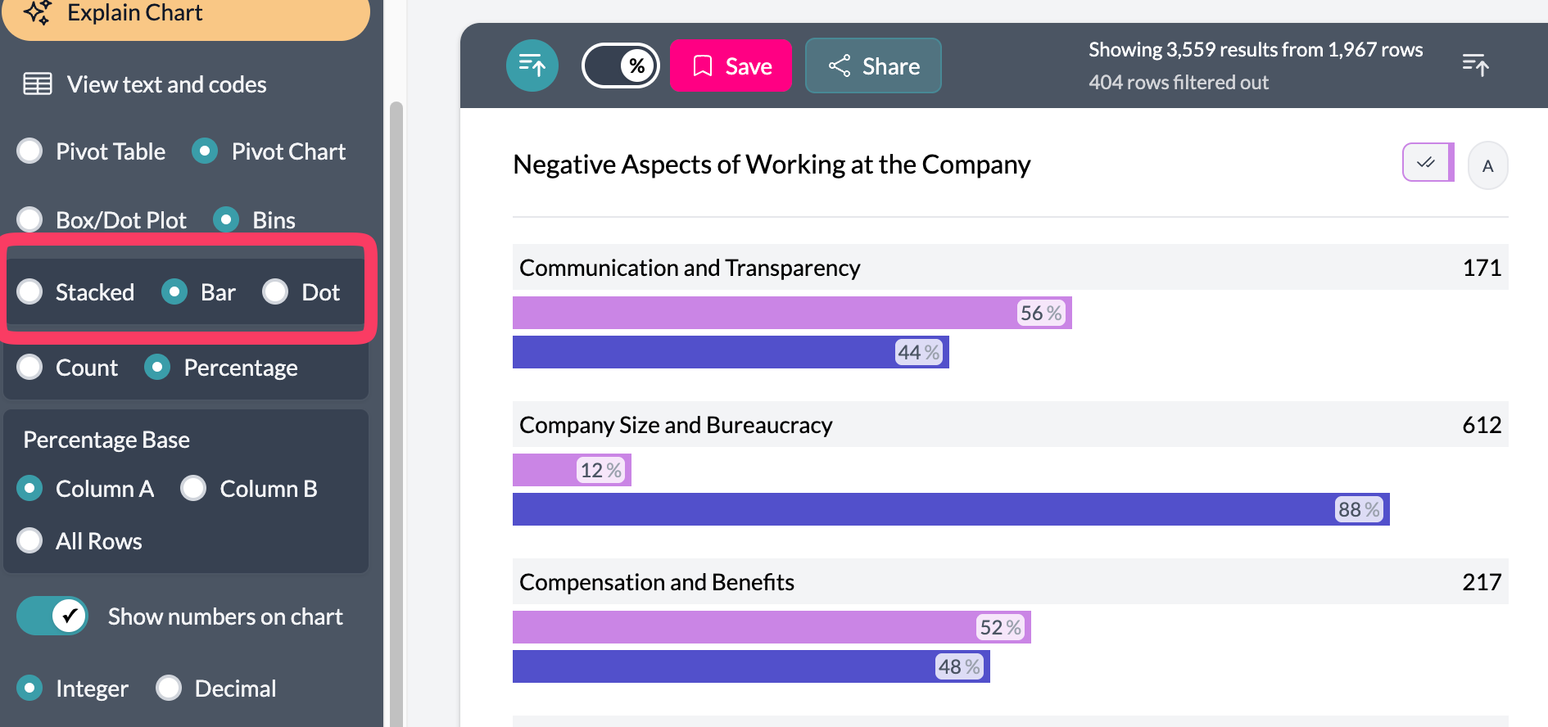Viewport: 1548px width, 727px height.
Task: Click the 88% dark blue bar
Action: pyautogui.click(x=950, y=509)
